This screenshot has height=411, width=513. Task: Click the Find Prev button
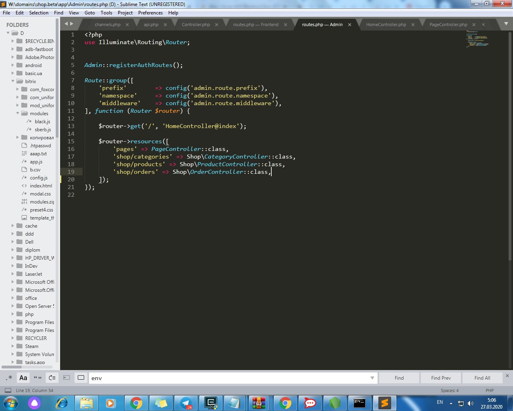441,378
